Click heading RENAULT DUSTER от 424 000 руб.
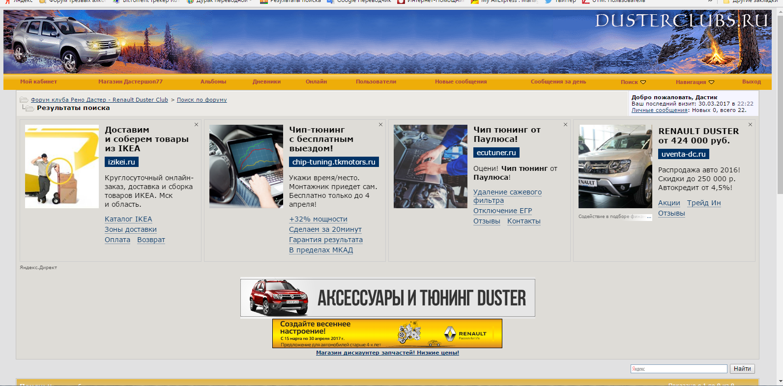 click(698, 136)
